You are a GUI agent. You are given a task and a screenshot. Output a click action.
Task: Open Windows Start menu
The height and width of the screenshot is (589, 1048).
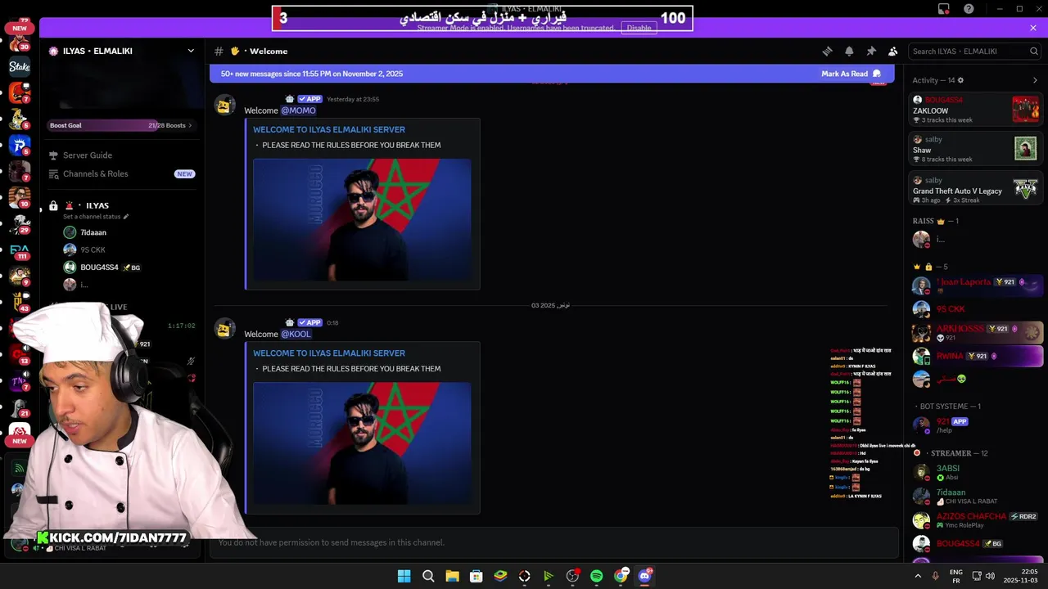(404, 576)
